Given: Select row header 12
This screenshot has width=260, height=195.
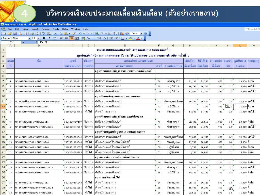Looking at the screenshot, I should [3, 106].
